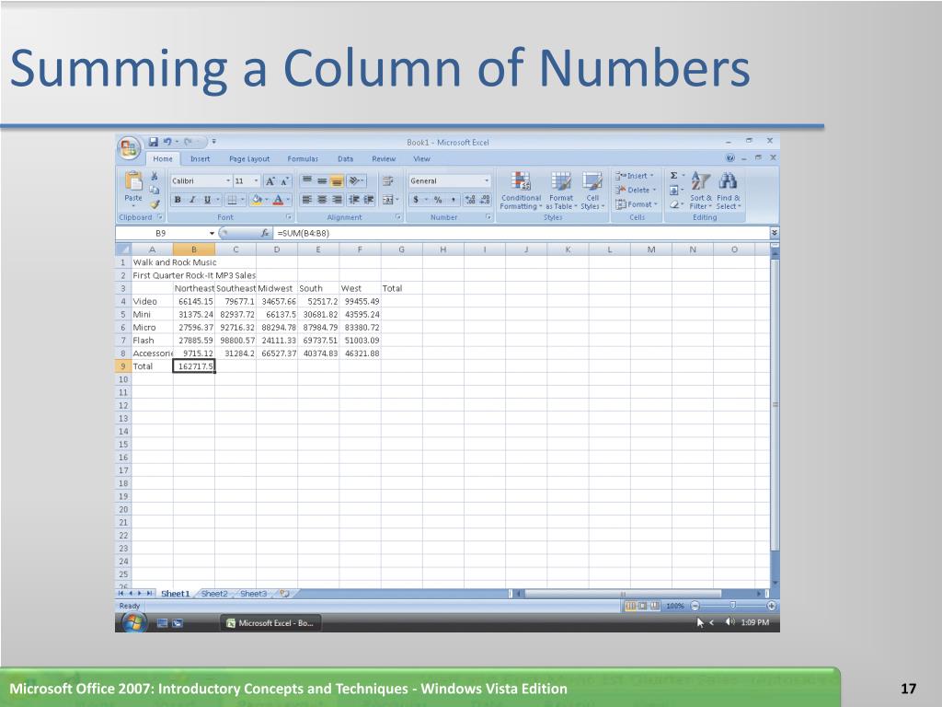Click the Decrease Indent icon
This screenshot has height=707, width=942.
pos(354,200)
